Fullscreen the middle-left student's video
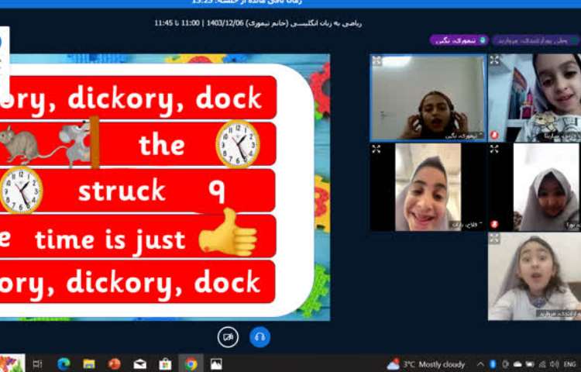 (376, 150)
